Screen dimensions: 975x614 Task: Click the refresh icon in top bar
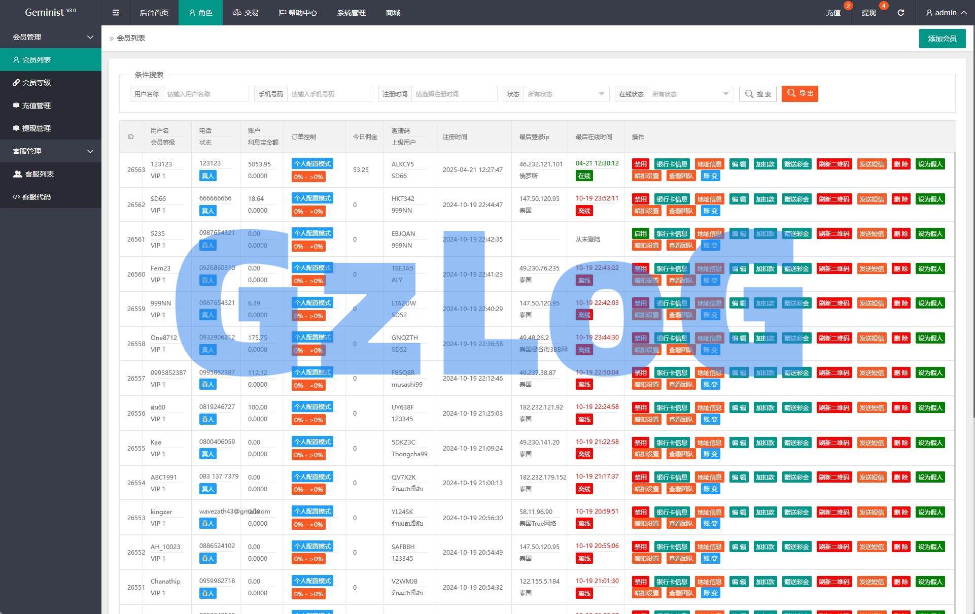900,13
